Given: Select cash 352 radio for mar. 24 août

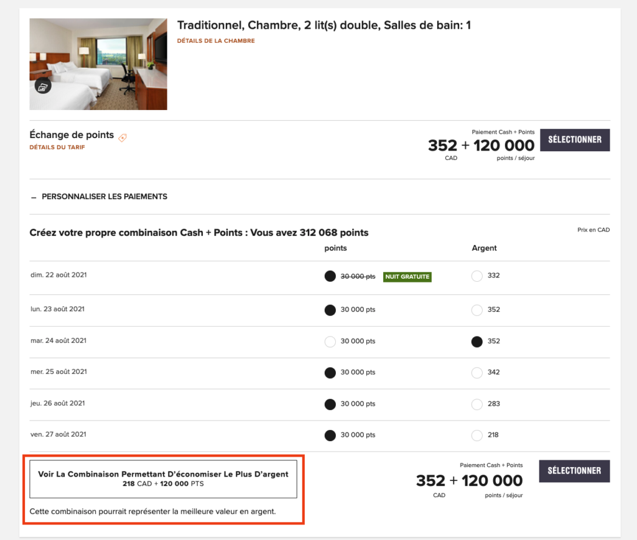Looking at the screenshot, I should click(x=477, y=342).
